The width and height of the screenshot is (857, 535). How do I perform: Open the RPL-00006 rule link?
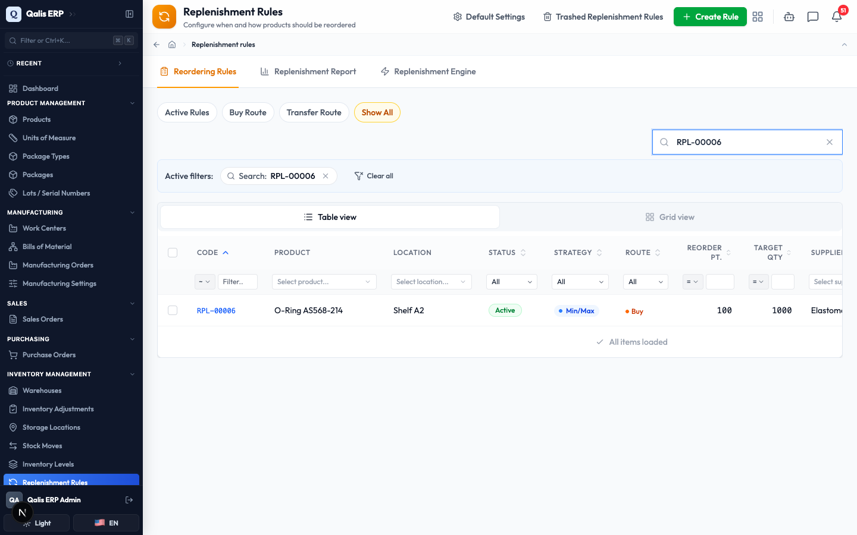(x=216, y=311)
